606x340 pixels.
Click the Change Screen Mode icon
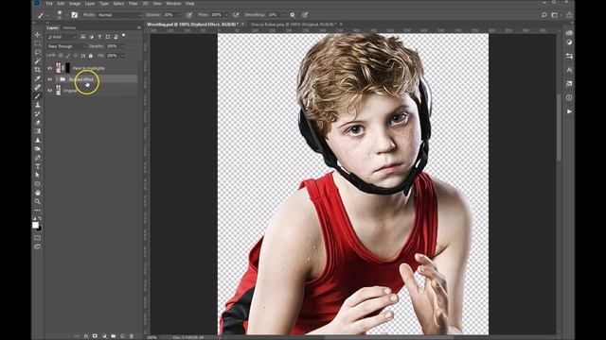(38, 246)
